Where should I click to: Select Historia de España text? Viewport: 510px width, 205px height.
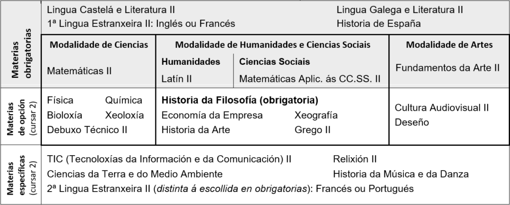[x=379, y=23]
